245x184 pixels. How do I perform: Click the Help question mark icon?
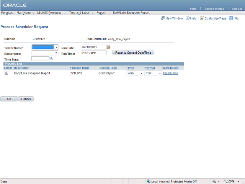point(188,18)
